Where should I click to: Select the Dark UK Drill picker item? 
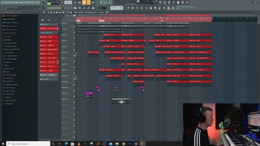49,33
